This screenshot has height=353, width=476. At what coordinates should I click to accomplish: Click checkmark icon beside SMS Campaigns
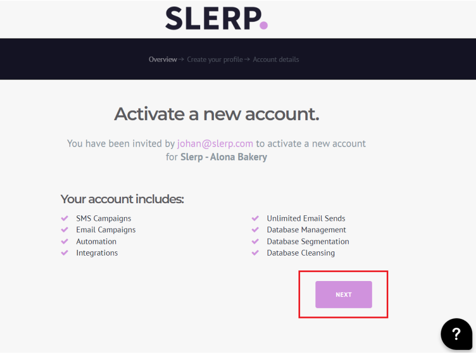[64, 218]
